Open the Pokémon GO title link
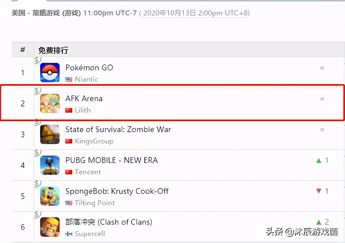This screenshot has height=243, width=345. 89,68
